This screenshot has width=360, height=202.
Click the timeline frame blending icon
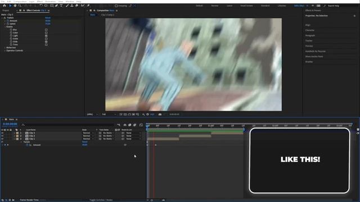point(130,125)
